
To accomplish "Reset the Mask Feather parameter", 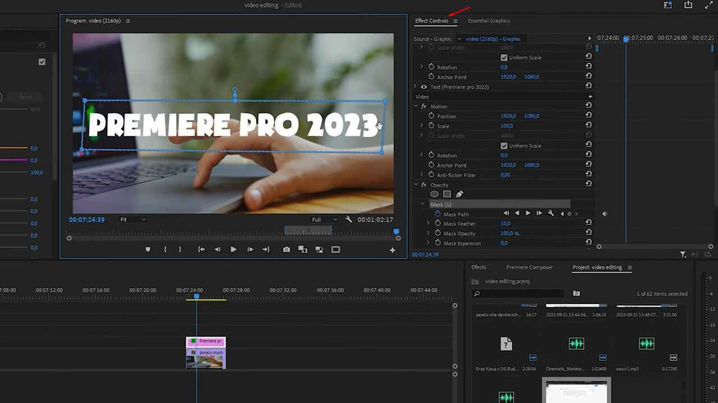I will click(588, 223).
